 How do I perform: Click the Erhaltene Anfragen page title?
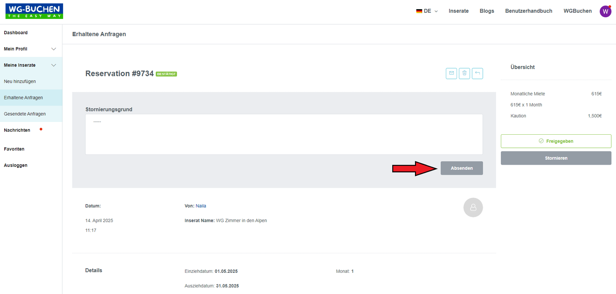[x=99, y=34]
